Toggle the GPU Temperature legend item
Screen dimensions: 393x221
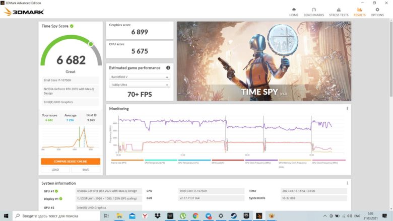pyautogui.click(x=194, y=162)
